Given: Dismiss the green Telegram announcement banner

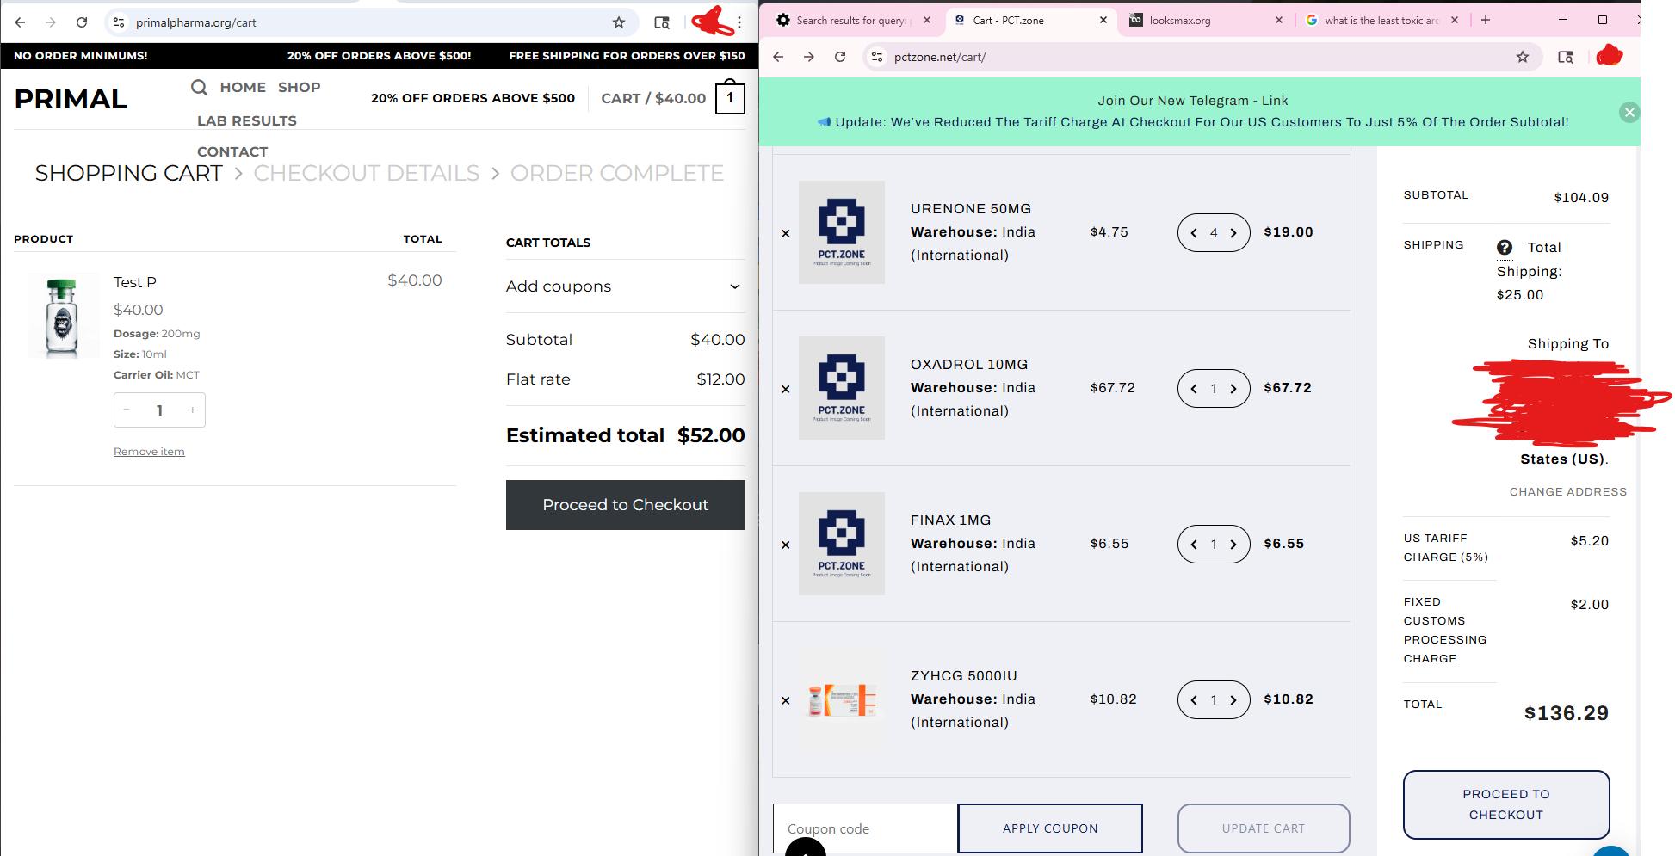Looking at the screenshot, I should pos(1629,112).
